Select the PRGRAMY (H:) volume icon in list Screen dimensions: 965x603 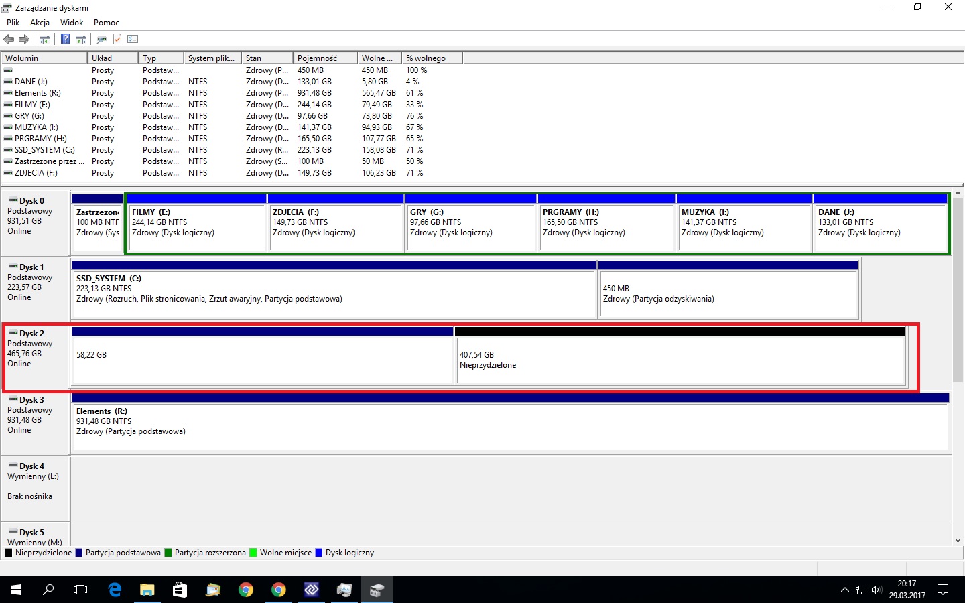click(x=8, y=139)
